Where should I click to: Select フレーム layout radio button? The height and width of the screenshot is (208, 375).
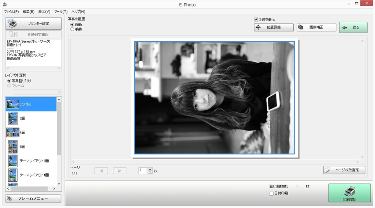[x=9, y=86]
